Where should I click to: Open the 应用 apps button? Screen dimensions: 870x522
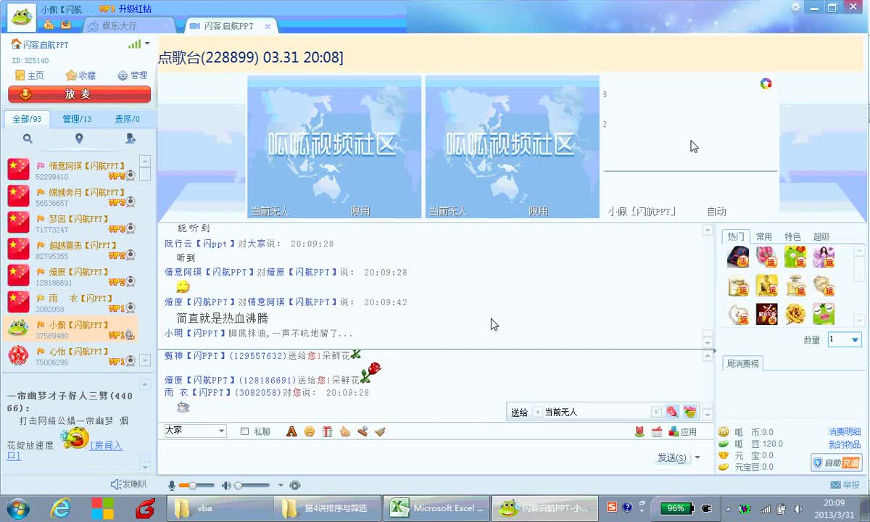coord(683,431)
